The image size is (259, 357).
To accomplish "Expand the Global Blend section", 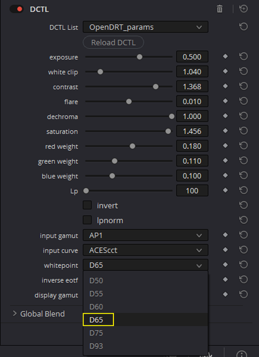I will click(x=15, y=314).
